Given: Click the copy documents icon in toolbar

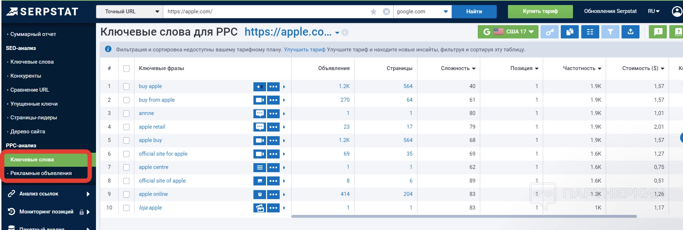Looking at the screenshot, I should 570,32.
